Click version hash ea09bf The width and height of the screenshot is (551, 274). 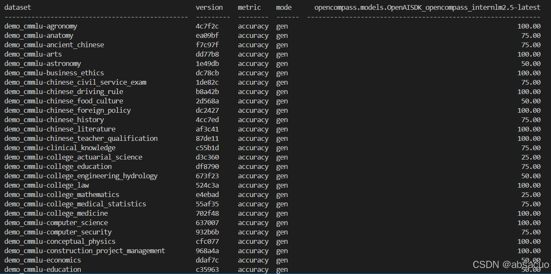pyautogui.click(x=207, y=35)
